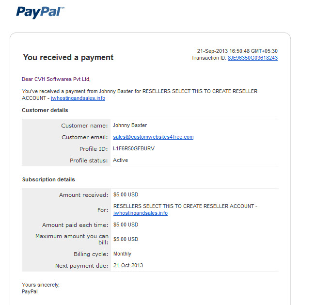Screen dimensions: 315x305
Task: Click the 'Dear CVH Softwares Pvt Ltd' greeting
Action: pyautogui.click(x=56, y=79)
